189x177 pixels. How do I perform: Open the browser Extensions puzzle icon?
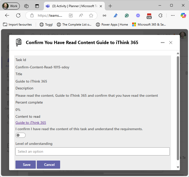click(x=160, y=15)
